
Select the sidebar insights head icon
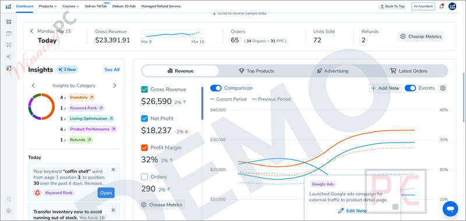[x=9, y=68]
